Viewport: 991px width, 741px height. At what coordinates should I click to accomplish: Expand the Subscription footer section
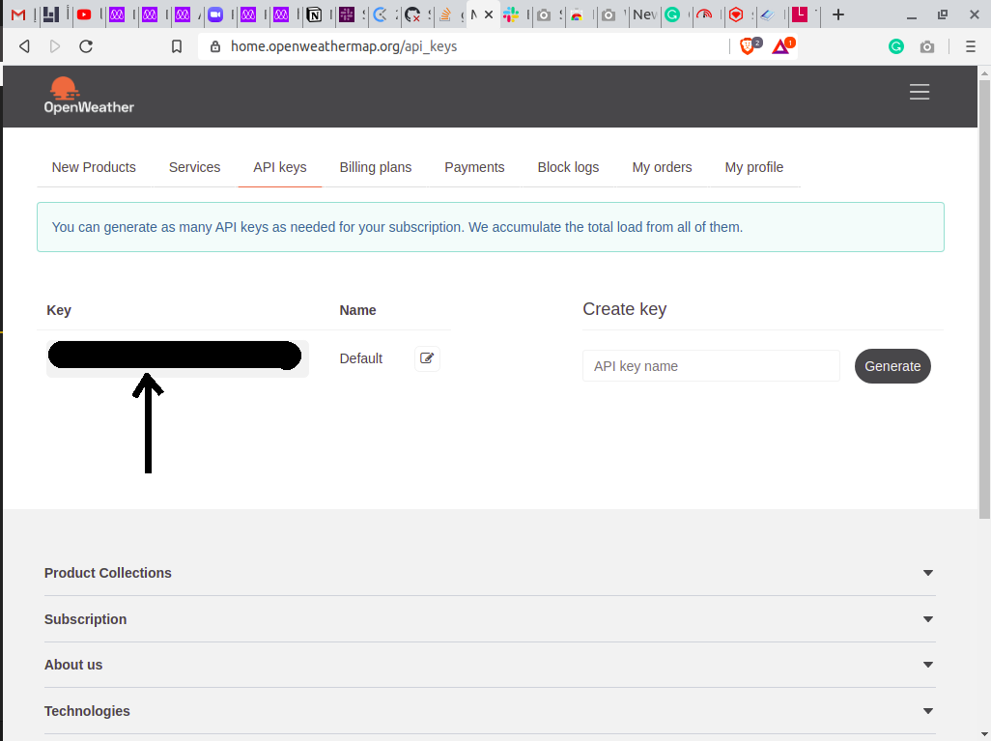tap(490, 619)
